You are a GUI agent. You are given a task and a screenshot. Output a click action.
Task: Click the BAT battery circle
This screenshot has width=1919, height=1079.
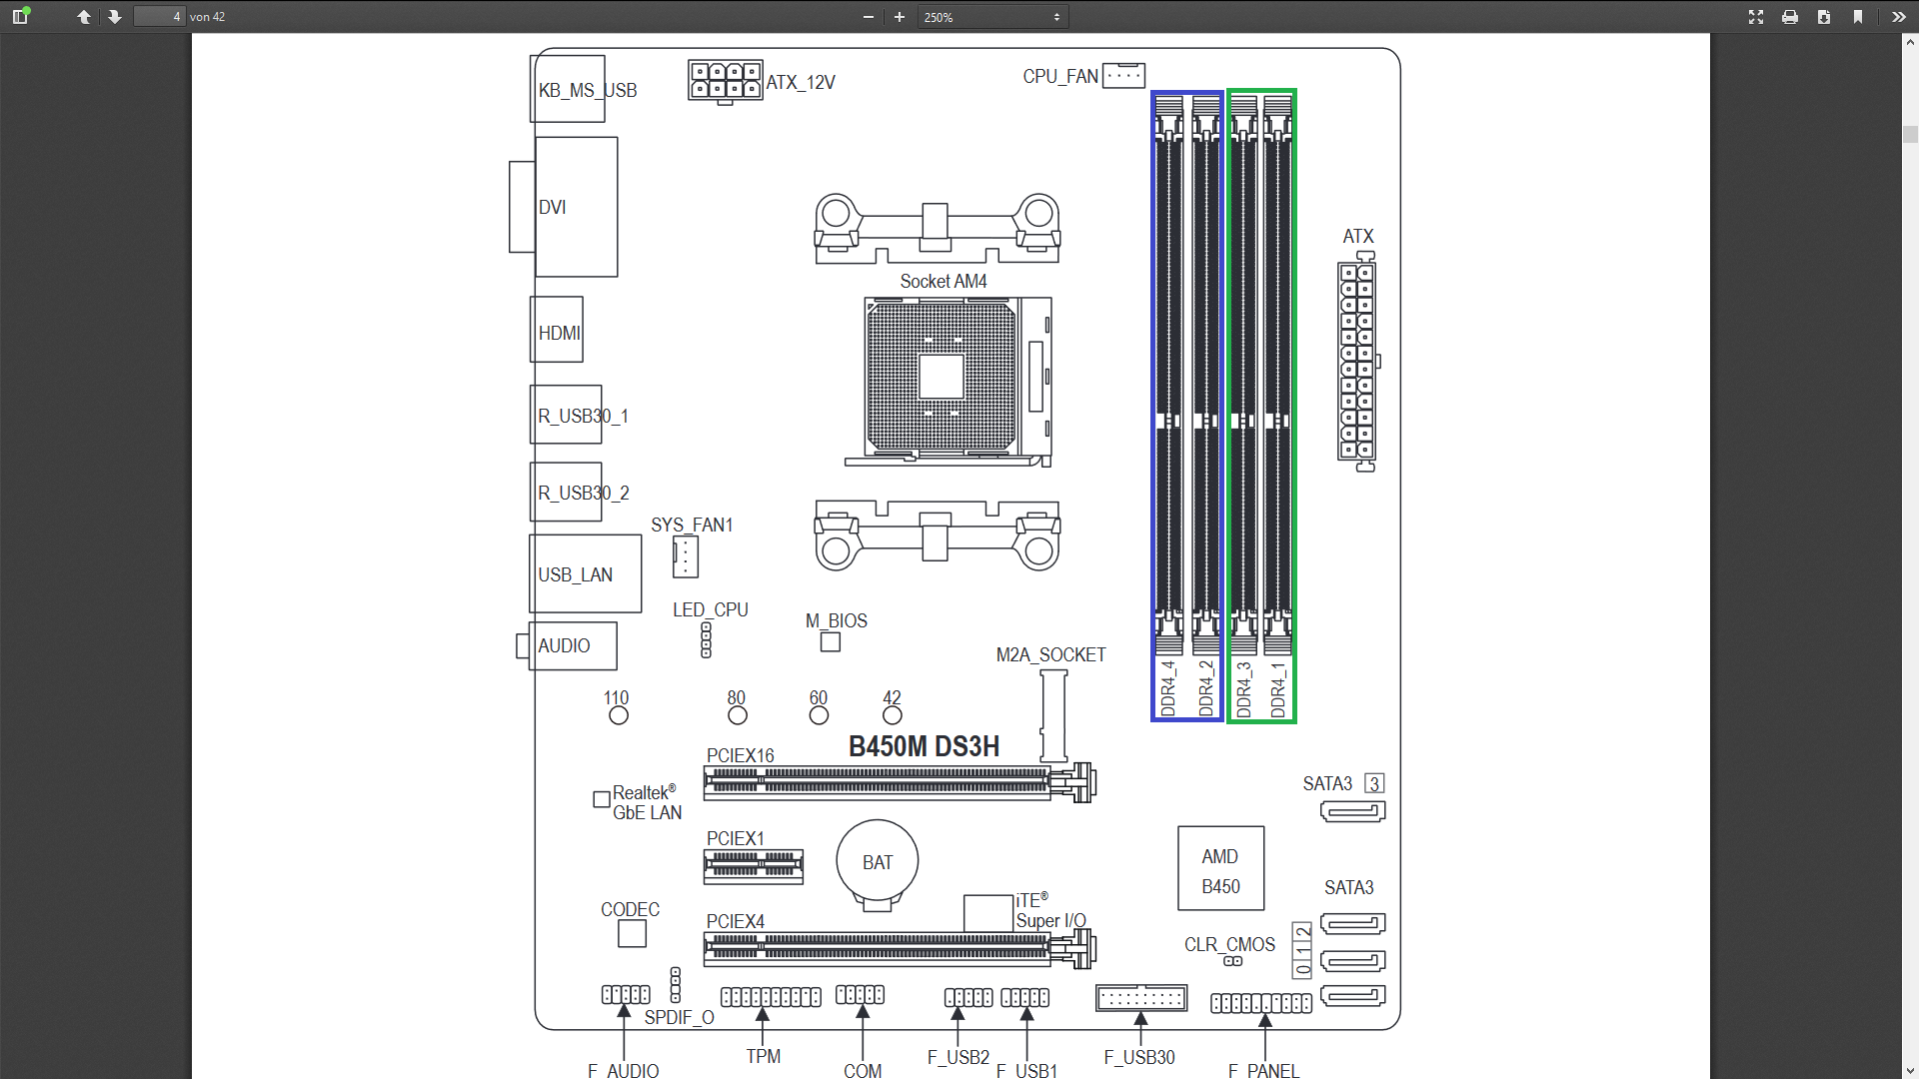[878, 861]
